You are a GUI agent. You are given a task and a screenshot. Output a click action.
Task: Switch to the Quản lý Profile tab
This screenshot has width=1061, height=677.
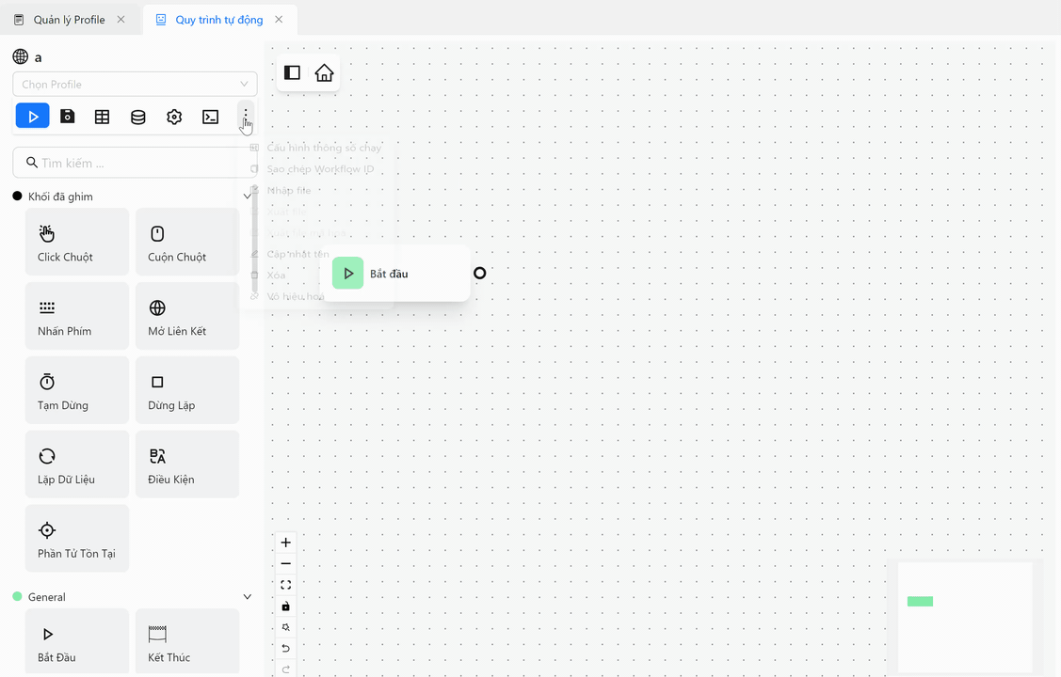69,20
